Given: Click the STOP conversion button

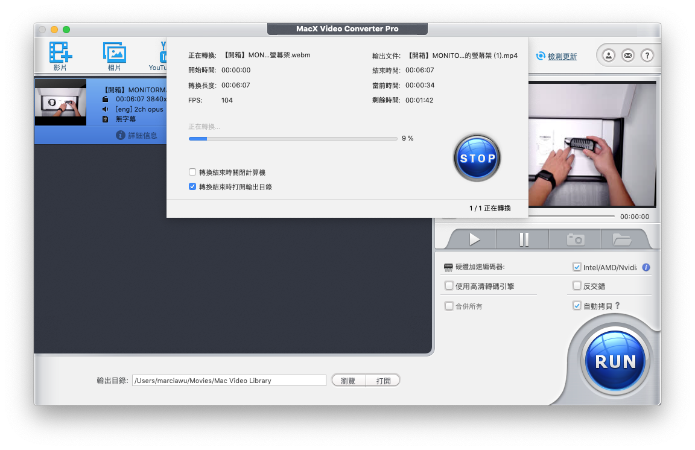Looking at the screenshot, I should point(477,158).
